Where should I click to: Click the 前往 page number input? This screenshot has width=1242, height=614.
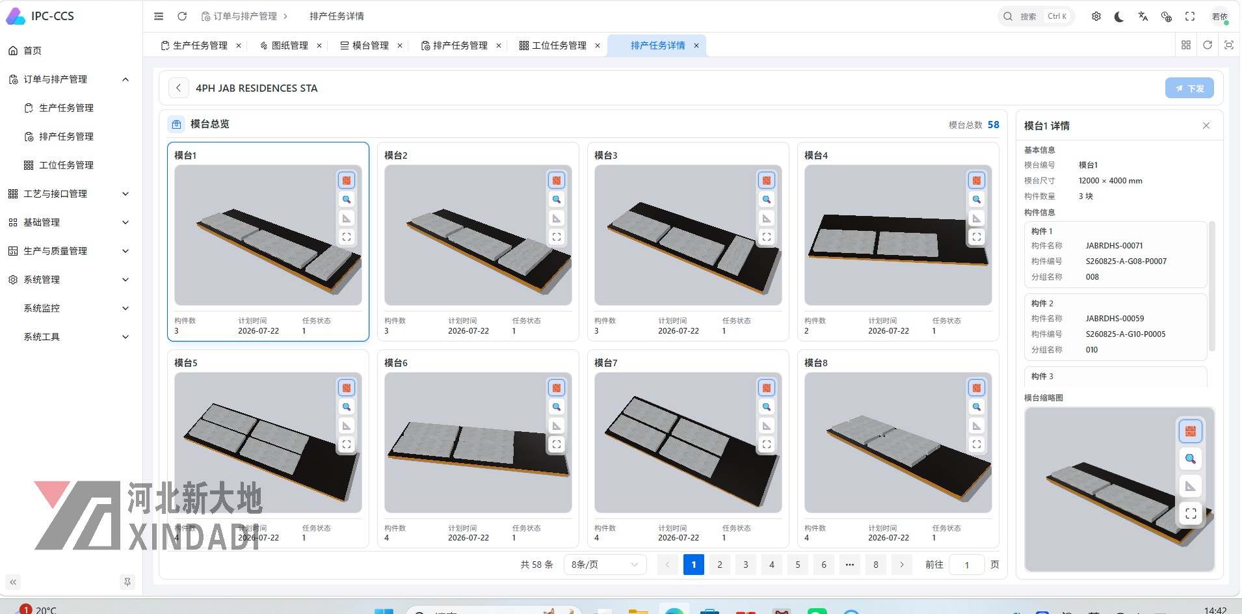[966, 565]
